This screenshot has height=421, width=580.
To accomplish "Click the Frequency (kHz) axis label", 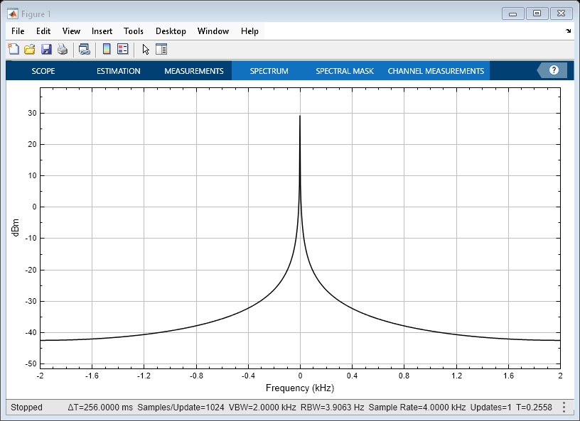I will pos(300,388).
